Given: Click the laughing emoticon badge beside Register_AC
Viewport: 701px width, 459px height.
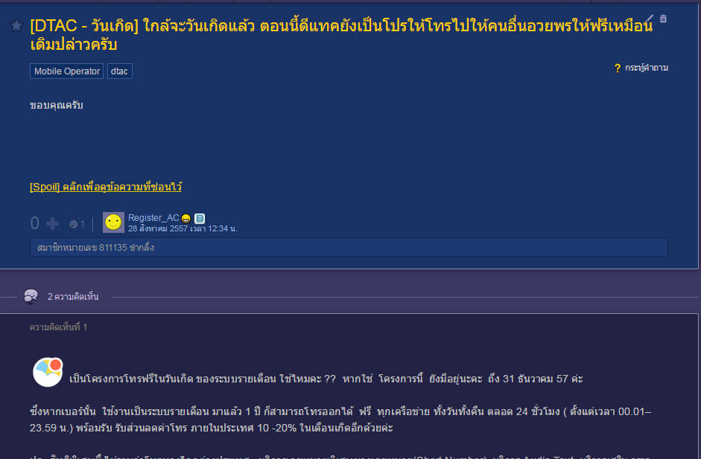Looking at the screenshot, I should tap(186, 218).
